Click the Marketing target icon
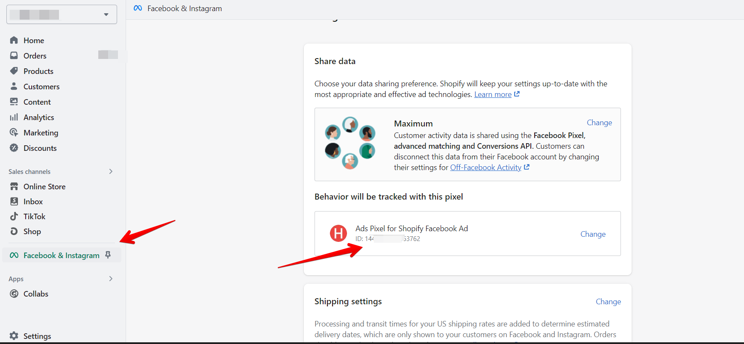The image size is (744, 344). [14, 132]
